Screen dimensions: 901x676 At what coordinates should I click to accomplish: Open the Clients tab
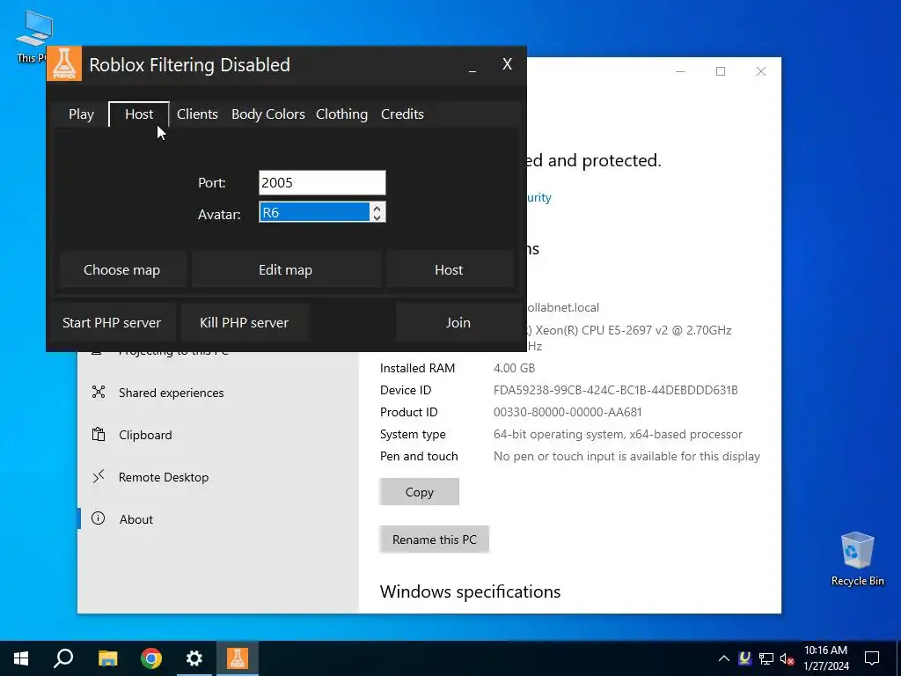pos(197,114)
